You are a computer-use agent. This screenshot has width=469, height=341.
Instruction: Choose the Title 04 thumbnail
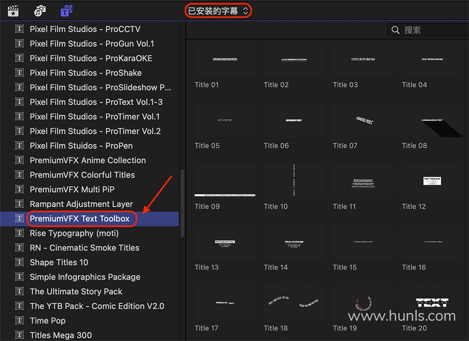(x=432, y=59)
